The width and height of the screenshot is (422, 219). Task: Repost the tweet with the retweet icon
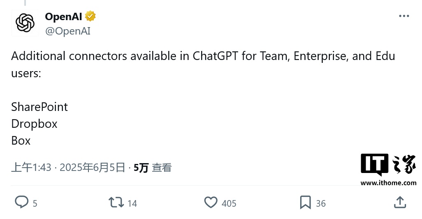[116, 202]
